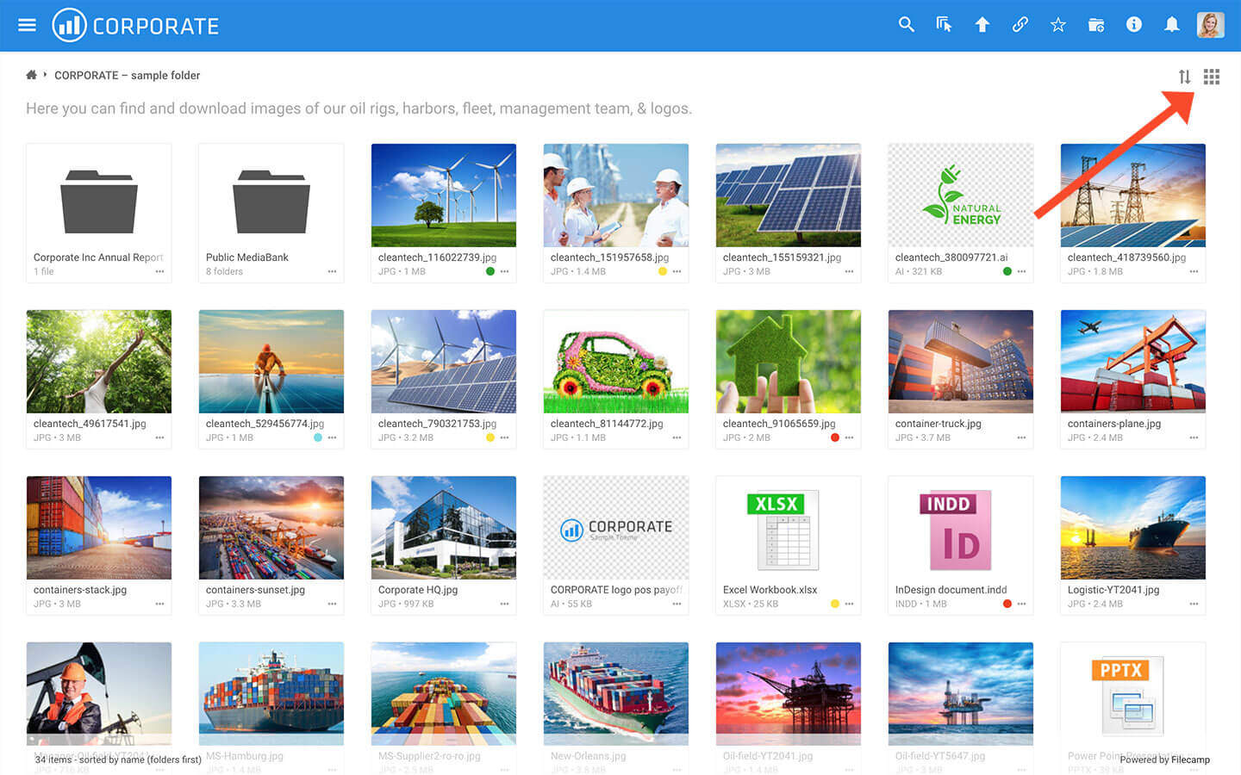
Task: Open options for cleantech_151957658.jpg
Action: pyautogui.click(x=677, y=271)
